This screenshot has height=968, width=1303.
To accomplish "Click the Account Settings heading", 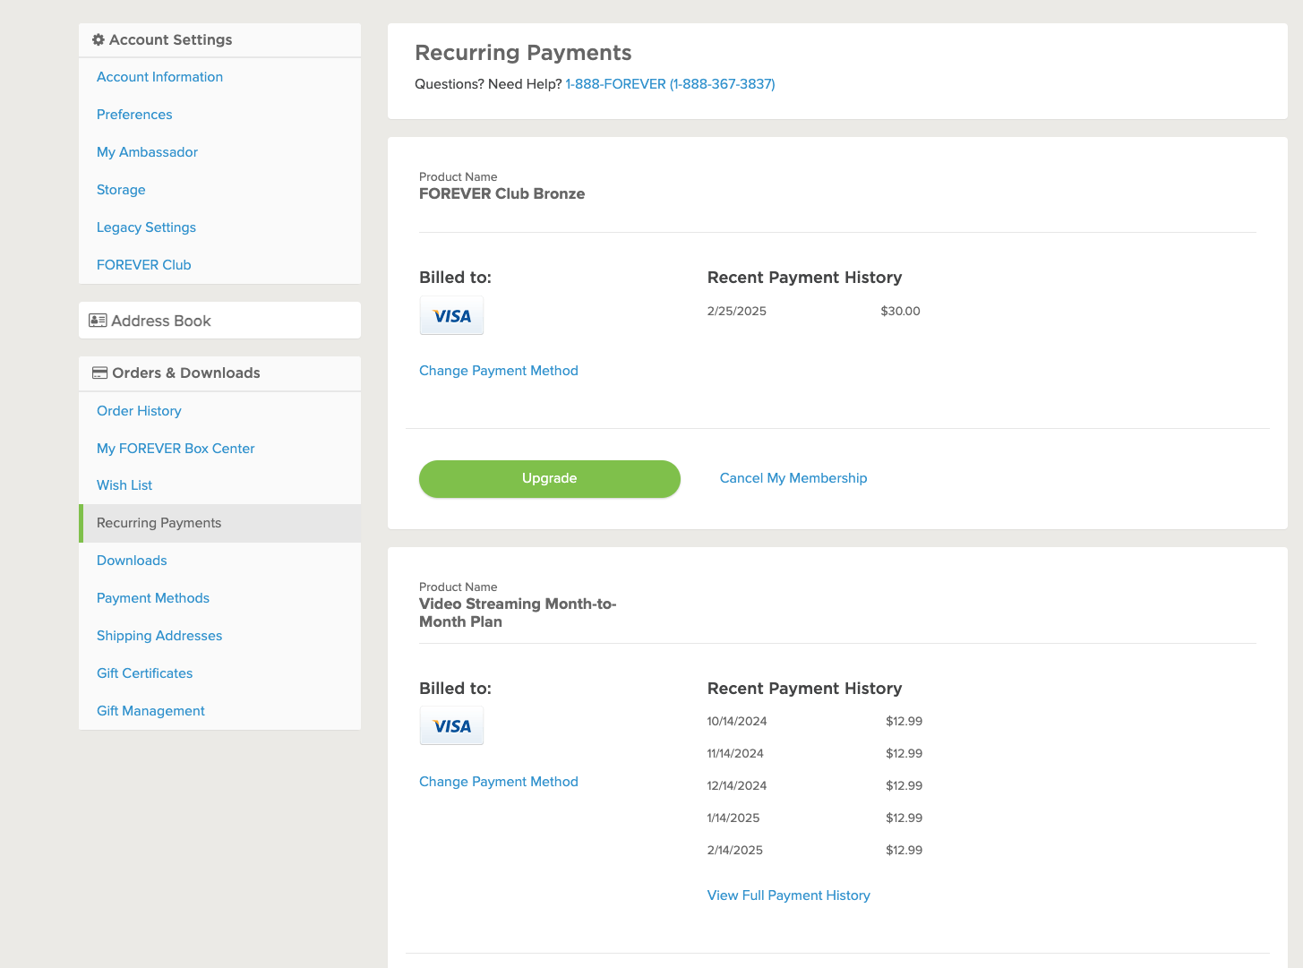I will click(170, 39).
